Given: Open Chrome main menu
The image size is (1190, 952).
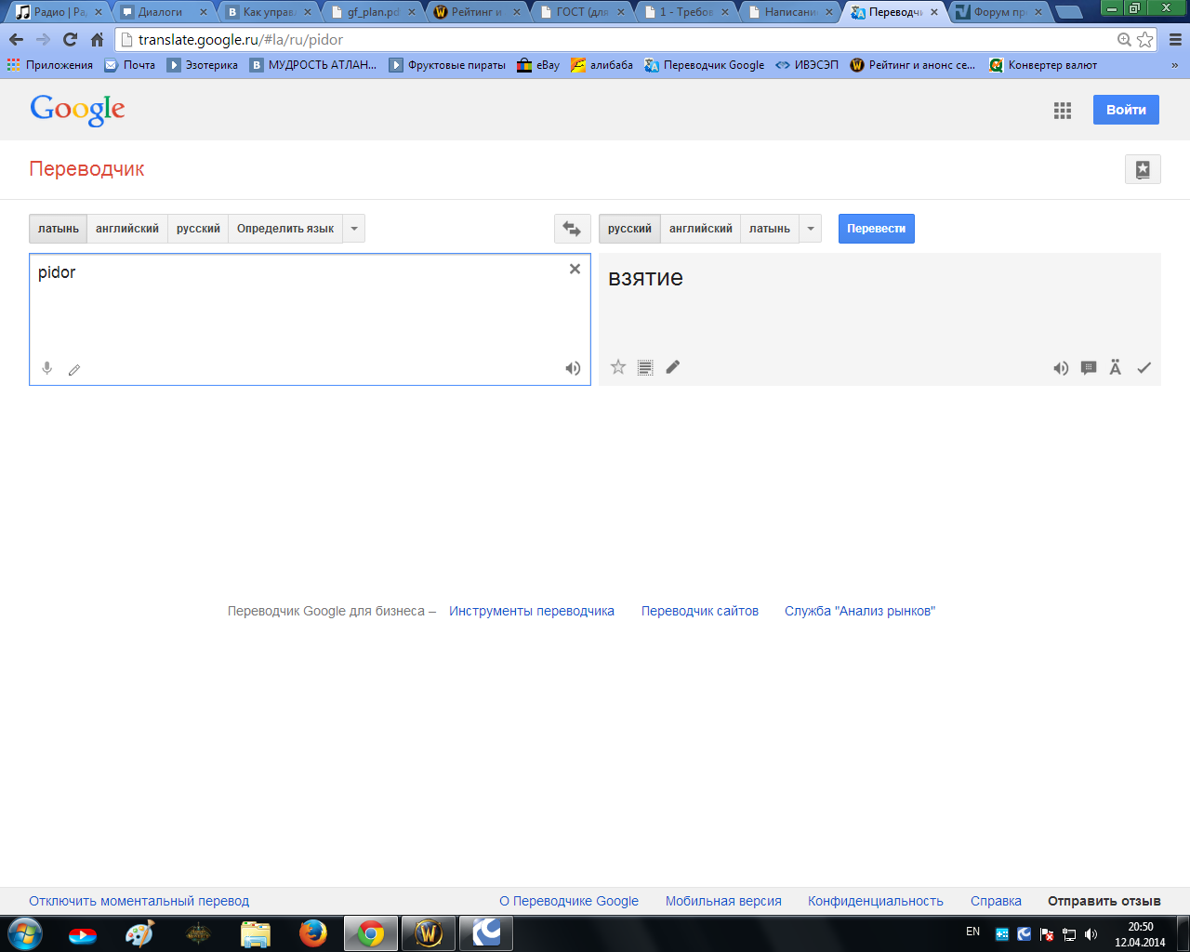Looking at the screenshot, I should tap(1175, 40).
